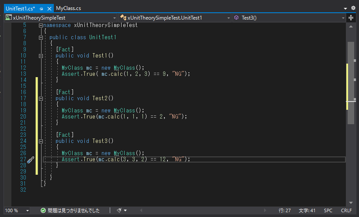Viewport: 359px width, 217px height.
Task: Click the Test3 method name in code
Action: 100,141
